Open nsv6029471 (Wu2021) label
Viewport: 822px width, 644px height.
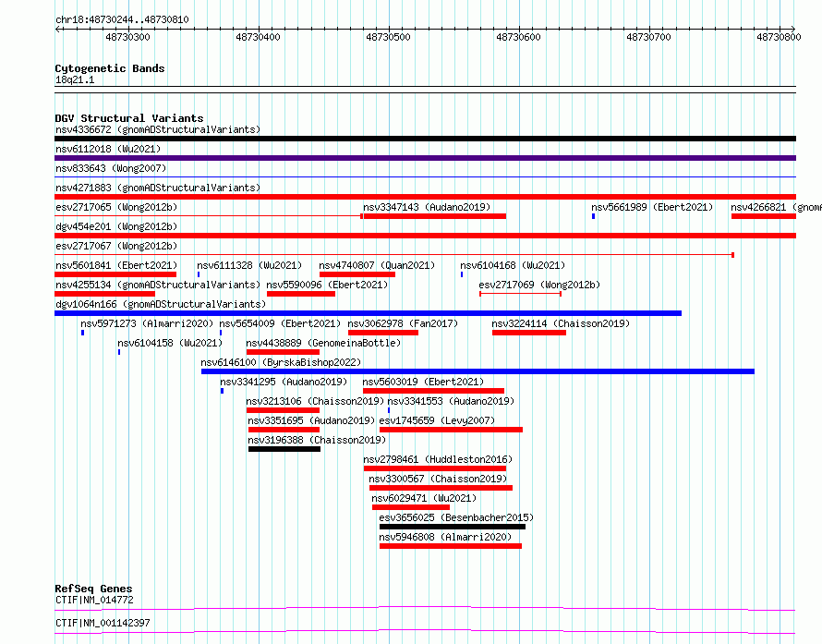coord(424,498)
